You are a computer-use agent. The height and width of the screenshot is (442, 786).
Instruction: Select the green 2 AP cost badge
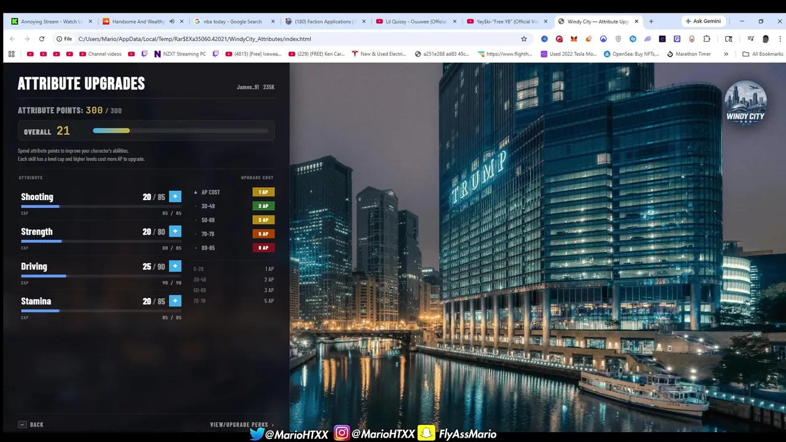263,206
